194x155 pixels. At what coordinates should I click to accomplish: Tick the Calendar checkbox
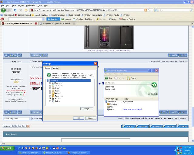50,86
